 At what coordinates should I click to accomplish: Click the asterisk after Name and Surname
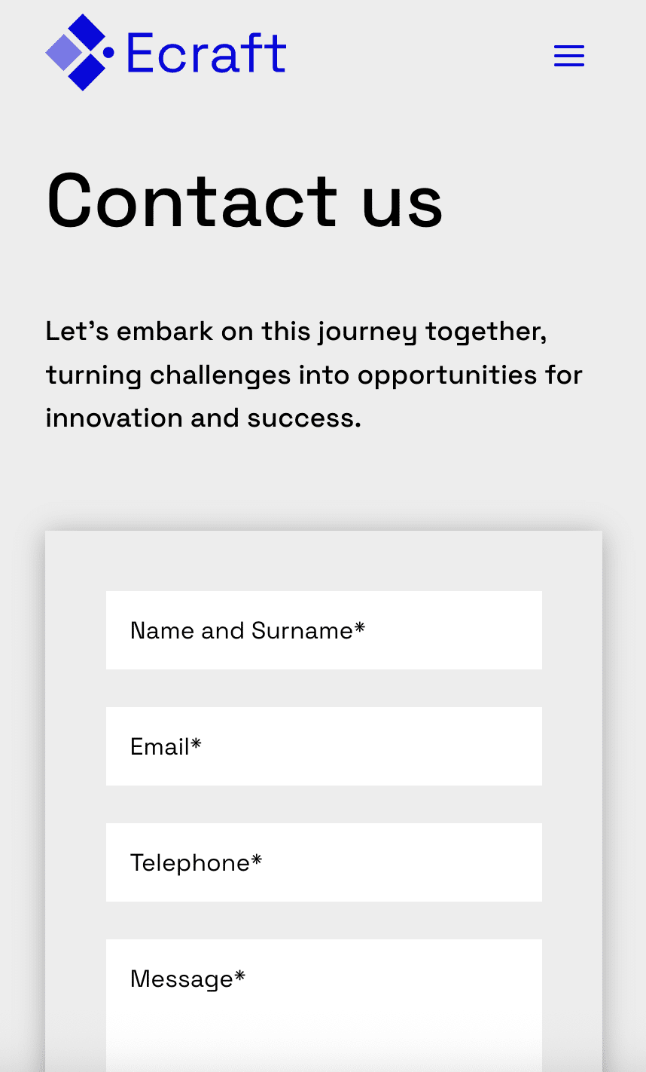(x=360, y=626)
